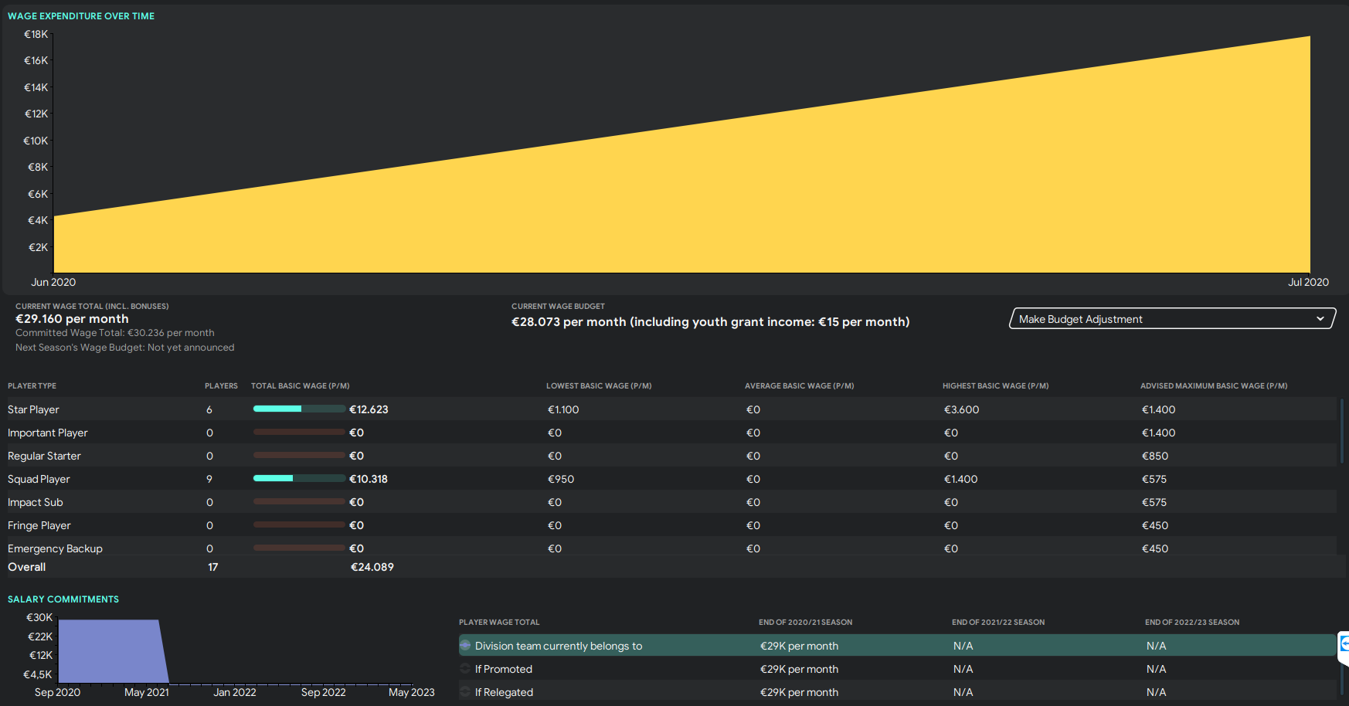Viewport: 1349px width, 706px height.
Task: Click If Promoted's €29K per month value
Action: pos(799,669)
